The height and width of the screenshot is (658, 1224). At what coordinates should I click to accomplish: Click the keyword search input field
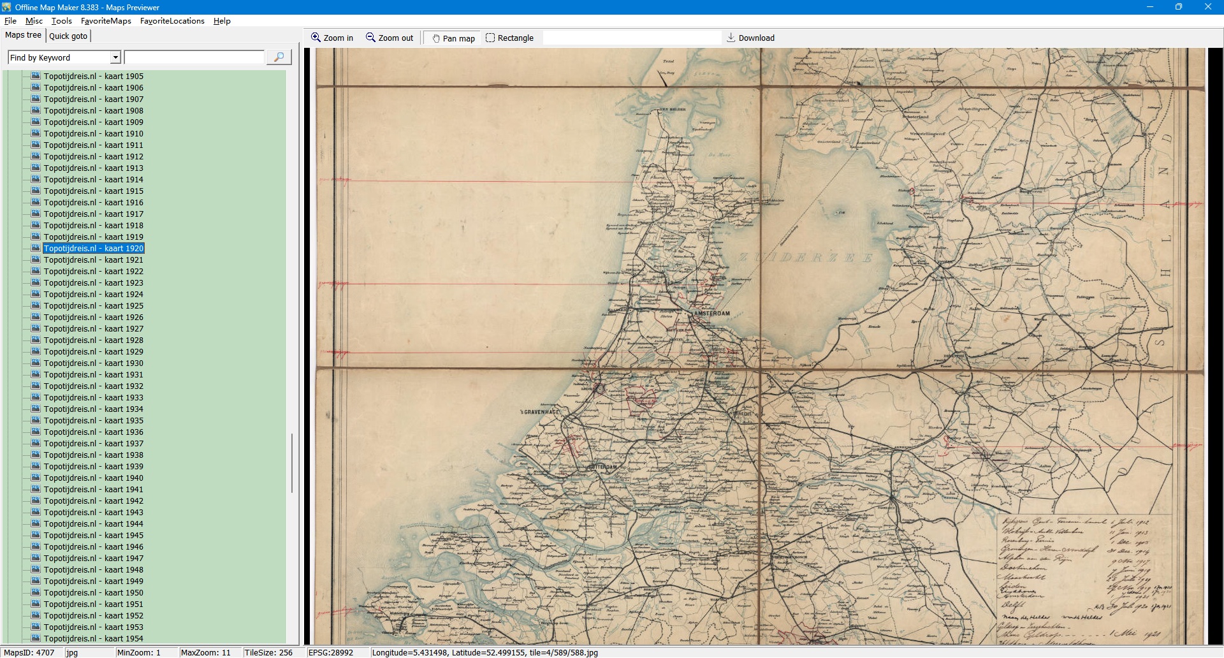[194, 57]
